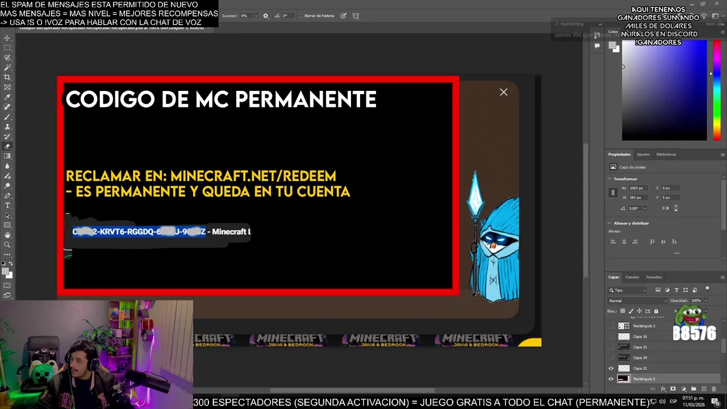The width and height of the screenshot is (727, 409).
Task: Click the add layer style fx button
Action: (x=663, y=389)
